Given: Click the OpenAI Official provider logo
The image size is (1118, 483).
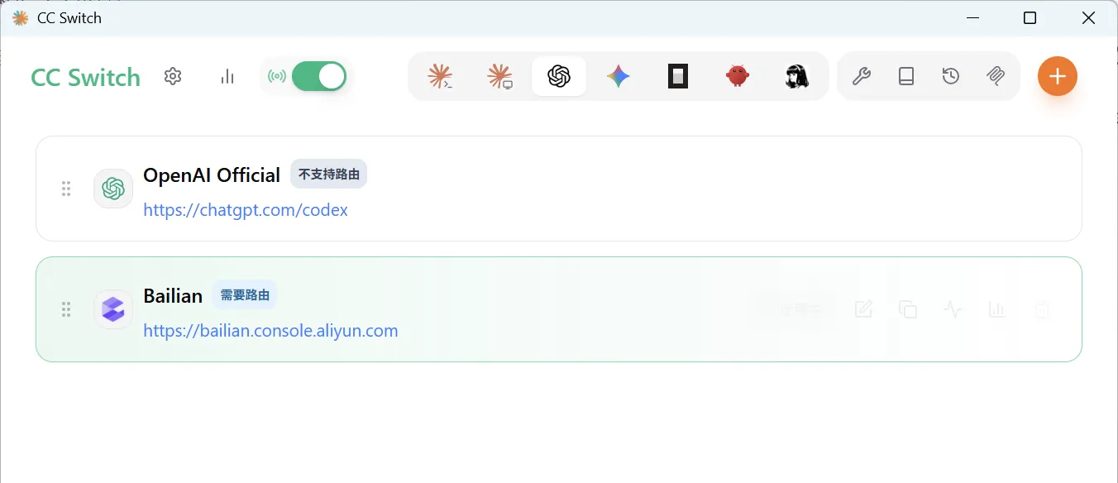Looking at the screenshot, I should pyautogui.click(x=113, y=189).
